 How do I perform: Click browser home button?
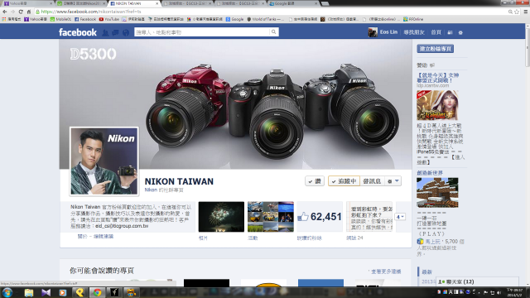(x=29, y=12)
